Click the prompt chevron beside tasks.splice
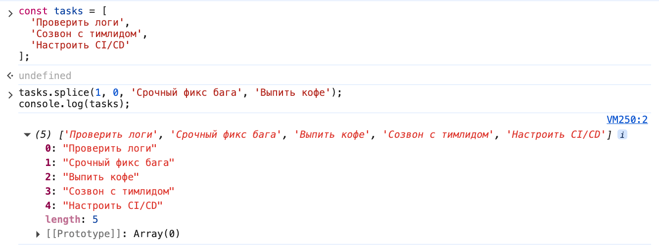 (10, 94)
